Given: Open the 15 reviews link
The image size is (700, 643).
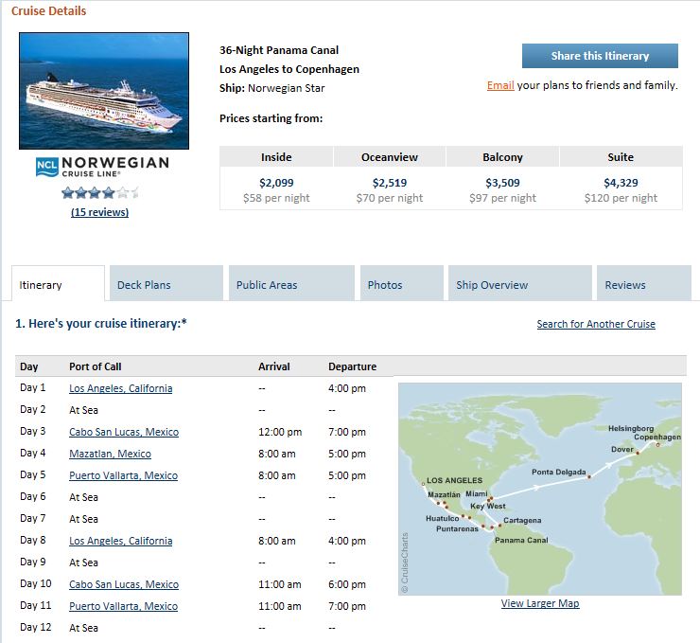Looking at the screenshot, I should tap(99, 212).
